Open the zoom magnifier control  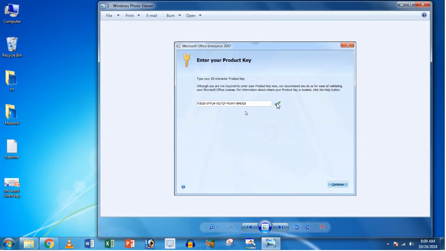coord(214,227)
